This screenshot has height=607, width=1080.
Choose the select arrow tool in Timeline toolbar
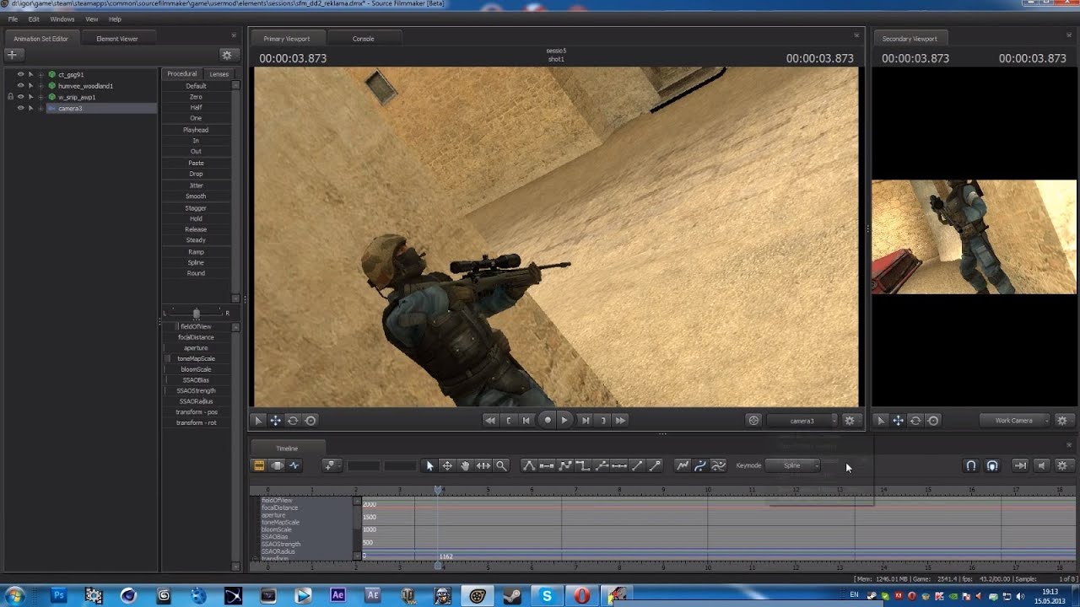tap(429, 465)
